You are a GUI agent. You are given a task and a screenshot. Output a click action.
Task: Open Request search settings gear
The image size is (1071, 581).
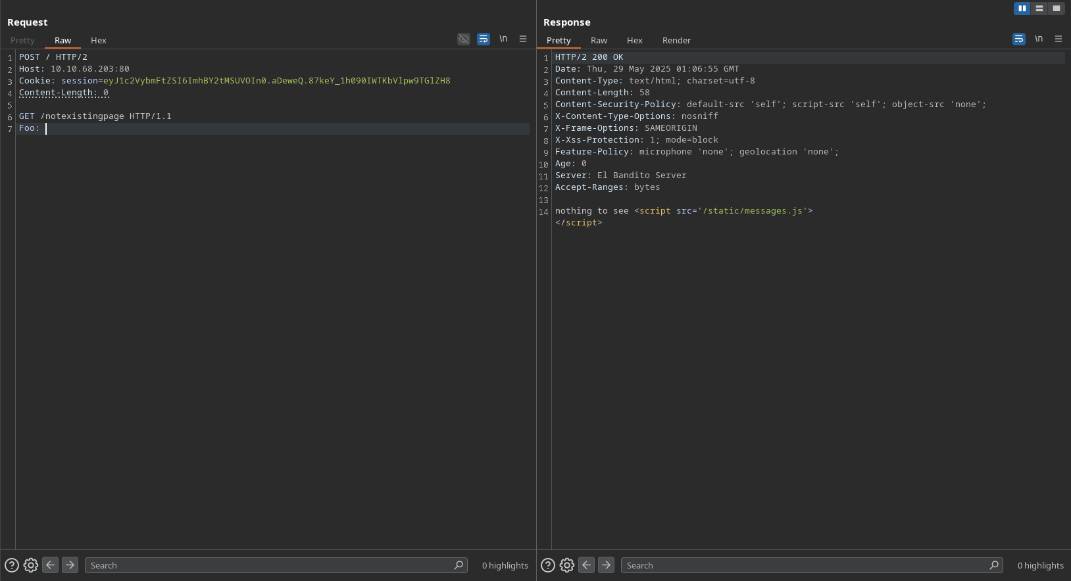point(31,565)
